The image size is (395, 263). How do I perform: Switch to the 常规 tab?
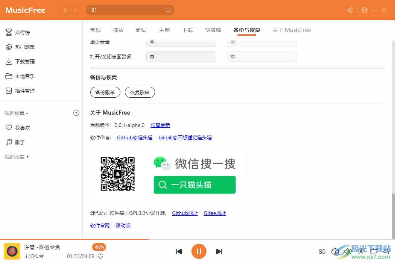[96, 30]
